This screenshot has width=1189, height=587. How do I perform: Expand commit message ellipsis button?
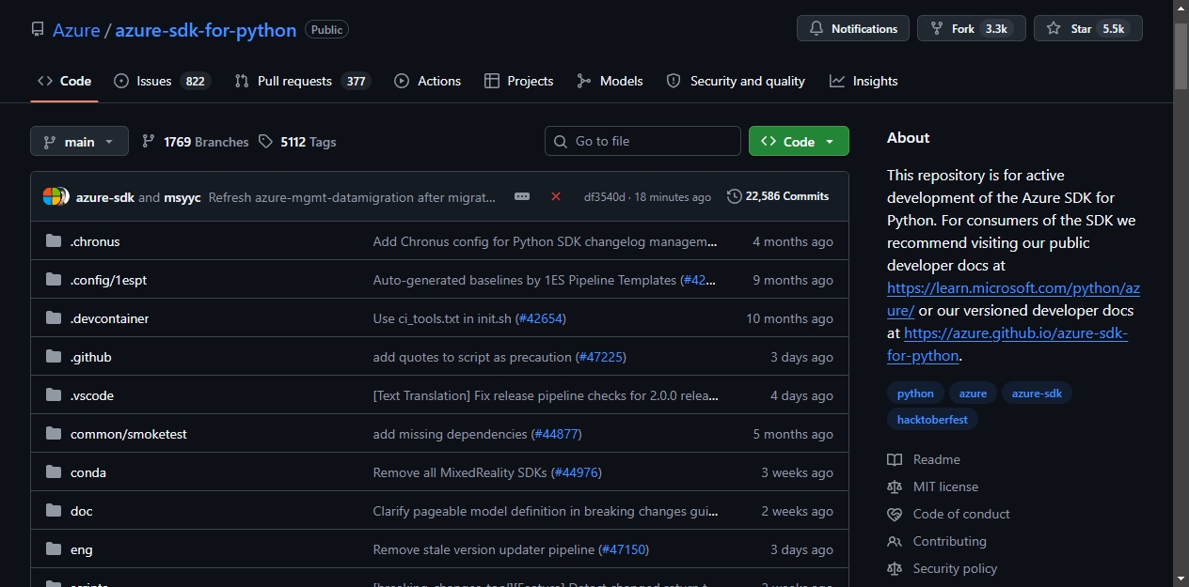pos(522,196)
